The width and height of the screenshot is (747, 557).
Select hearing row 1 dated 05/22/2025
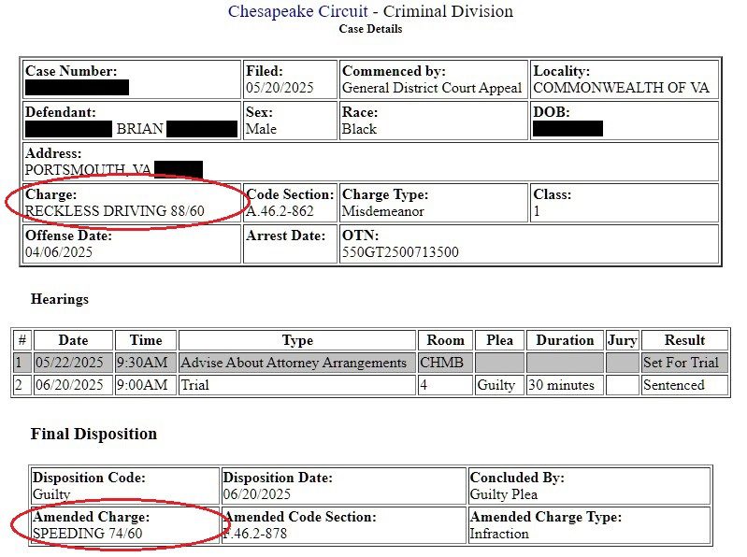pyautogui.click(x=370, y=363)
